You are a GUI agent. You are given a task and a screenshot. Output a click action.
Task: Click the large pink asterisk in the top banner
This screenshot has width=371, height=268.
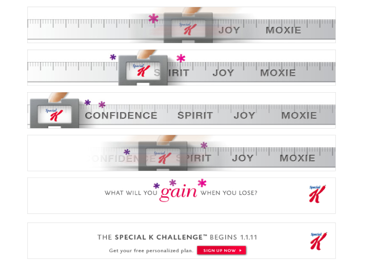tap(154, 19)
